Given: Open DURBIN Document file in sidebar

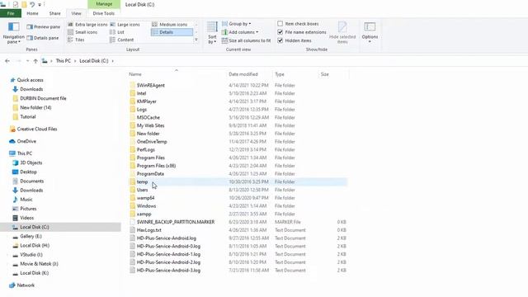Looking at the screenshot, I should coord(40,98).
